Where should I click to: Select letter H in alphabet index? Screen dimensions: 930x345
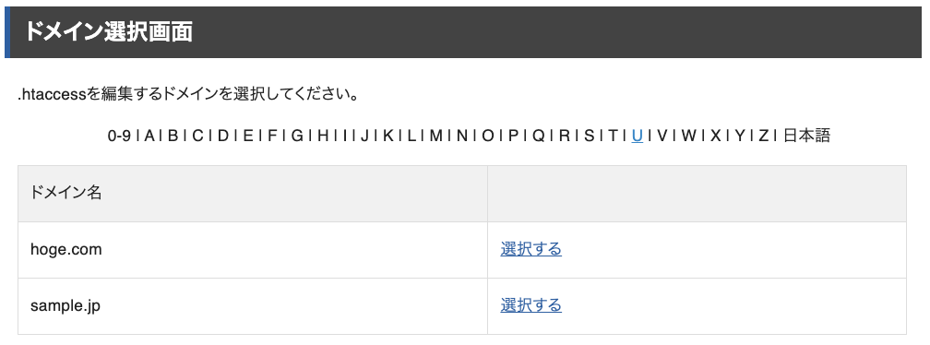[x=323, y=136]
